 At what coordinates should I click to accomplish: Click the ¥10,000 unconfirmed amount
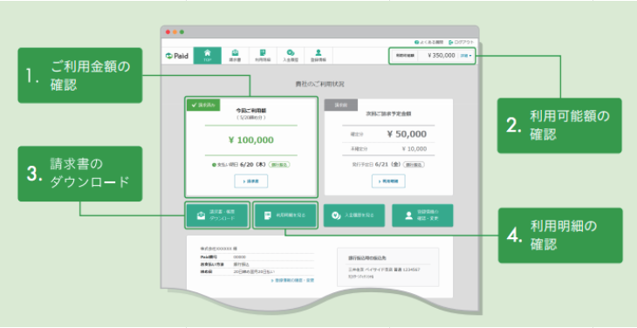click(414, 148)
